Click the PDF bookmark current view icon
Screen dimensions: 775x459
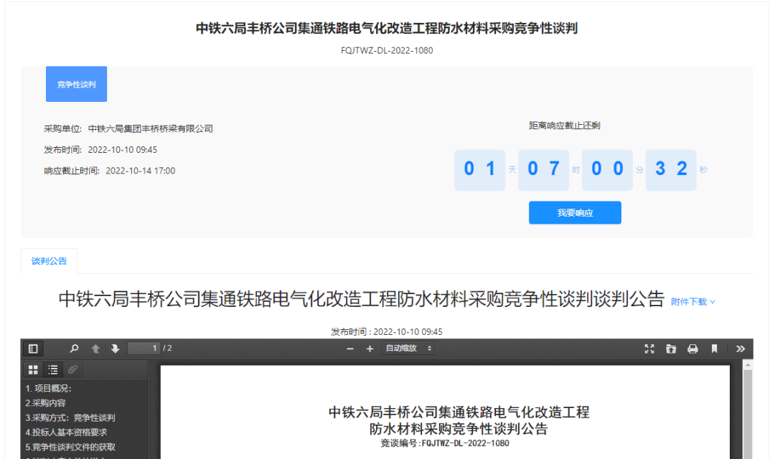coord(714,349)
